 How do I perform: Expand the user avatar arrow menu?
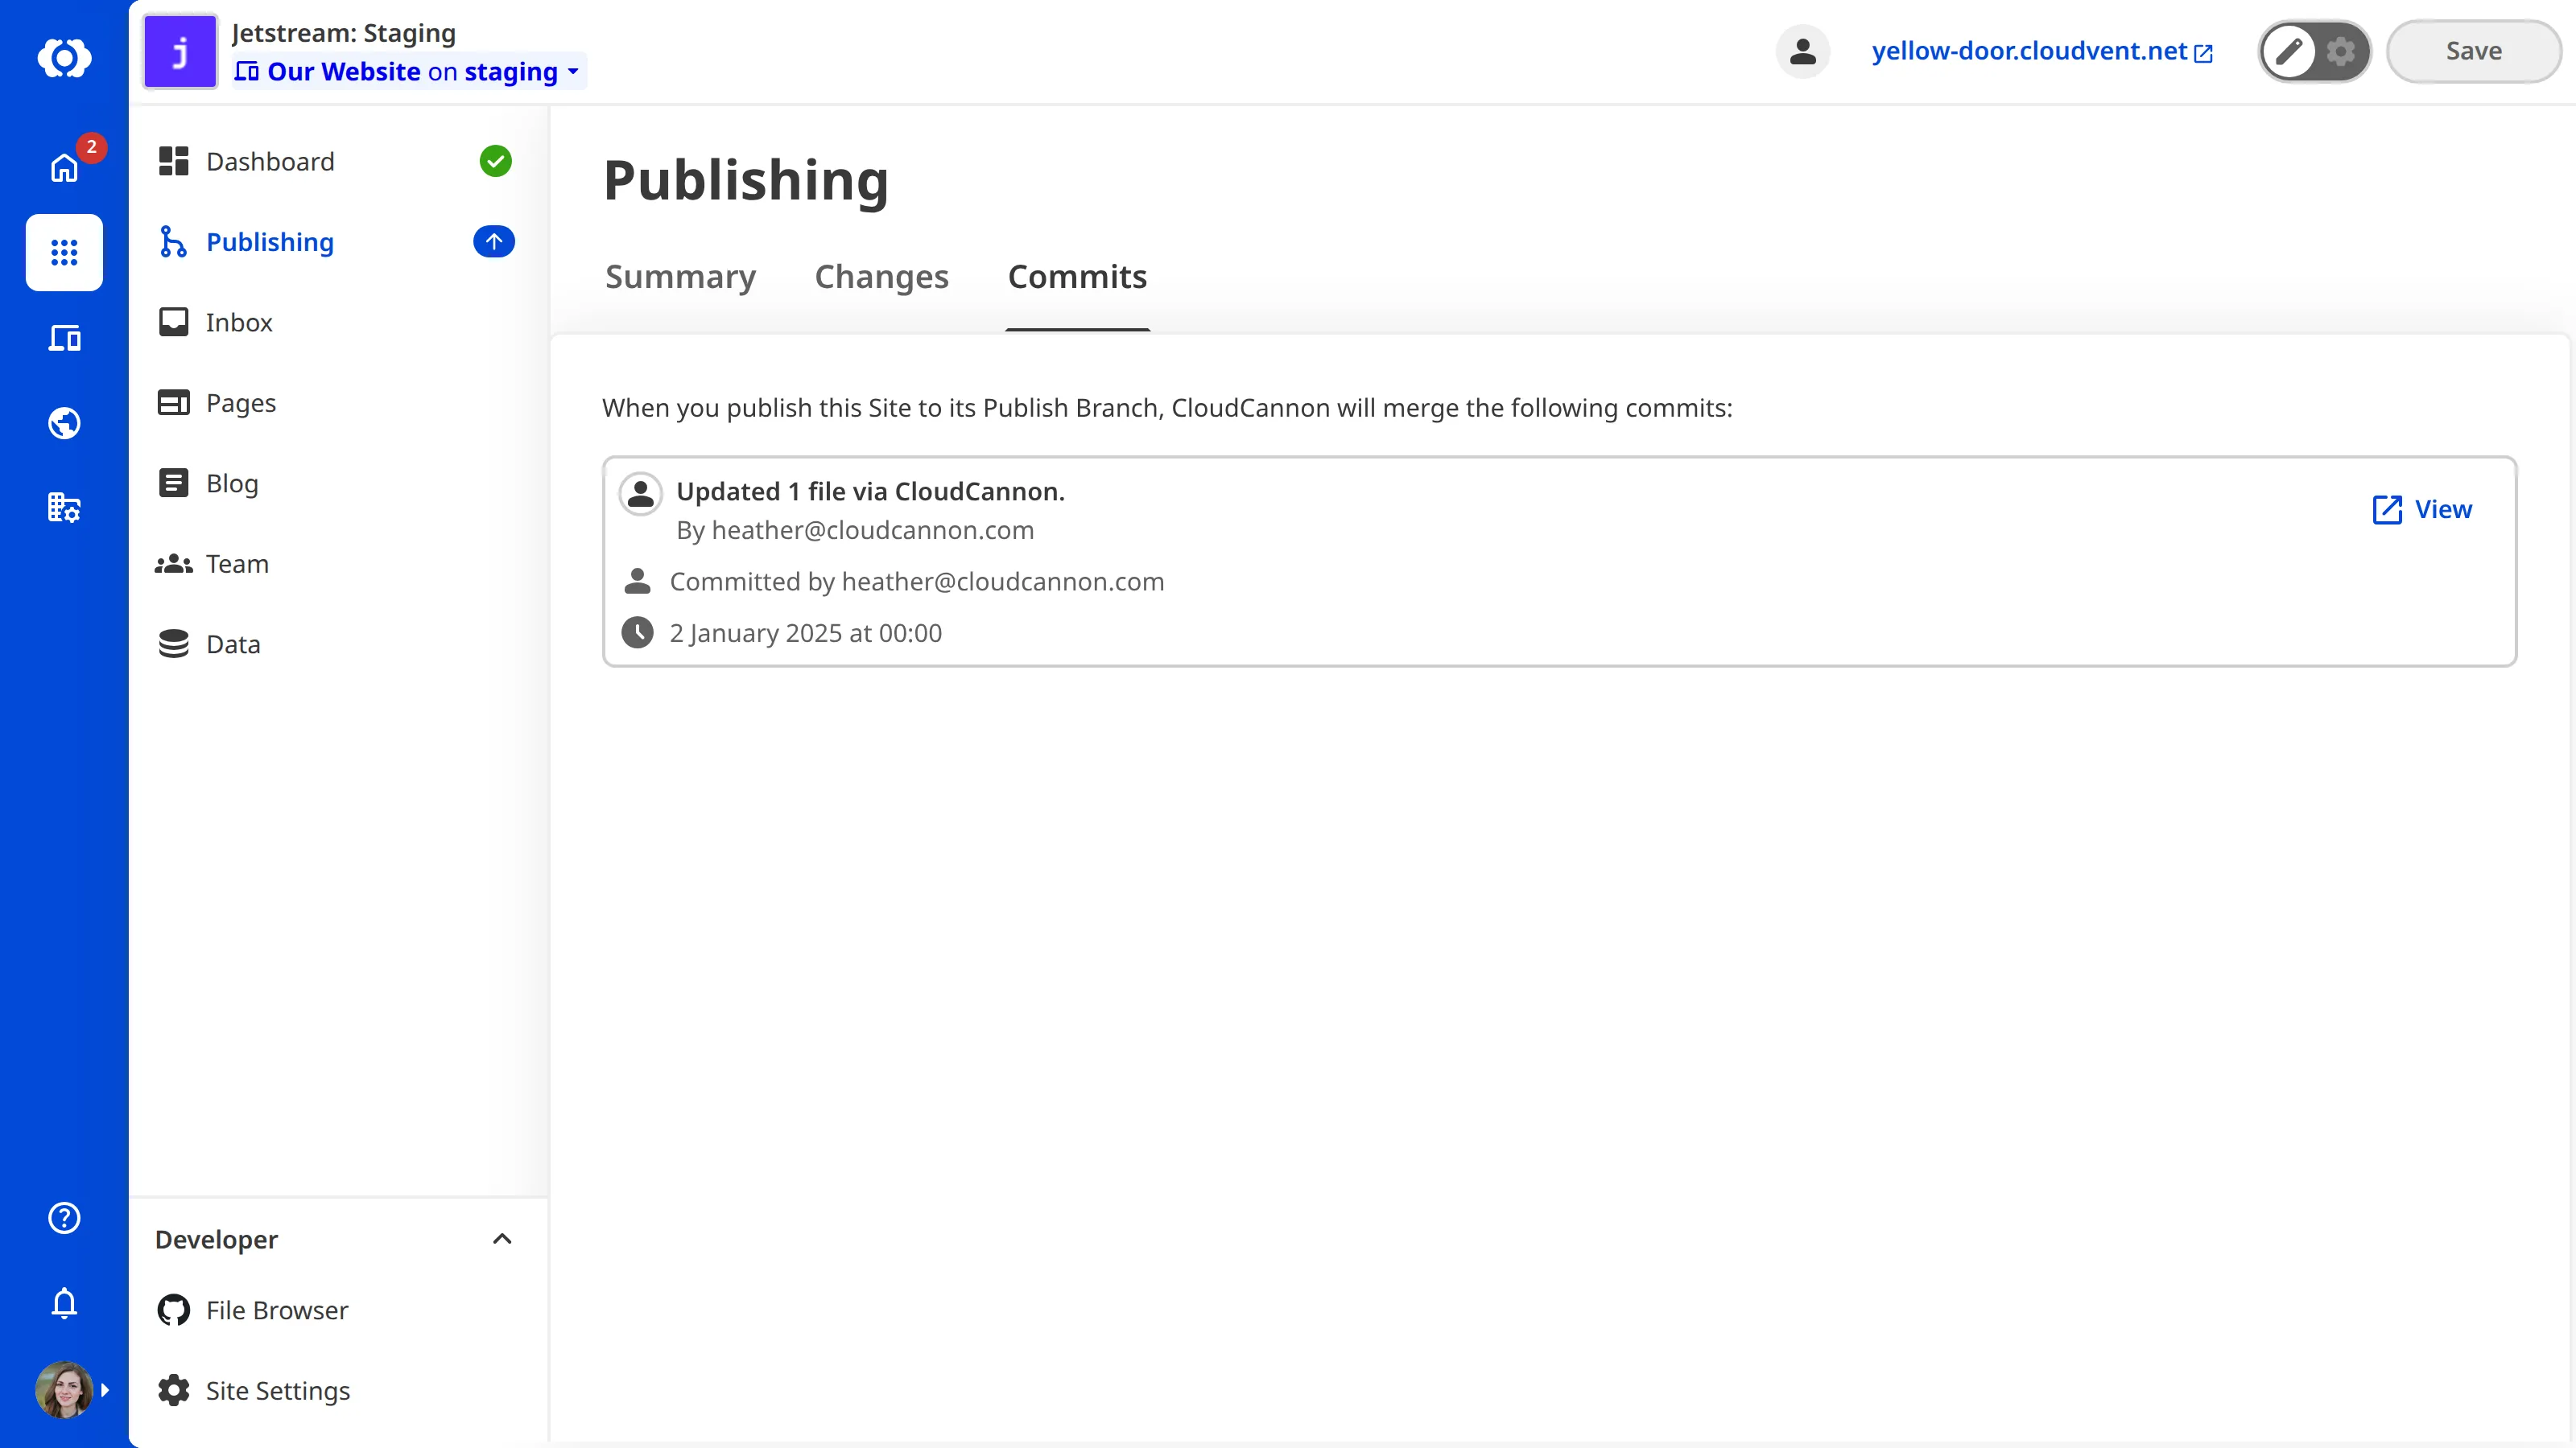[x=105, y=1389]
